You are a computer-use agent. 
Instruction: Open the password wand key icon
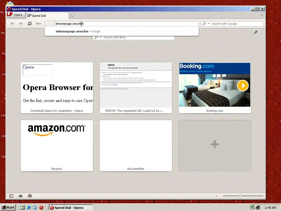[38, 24]
